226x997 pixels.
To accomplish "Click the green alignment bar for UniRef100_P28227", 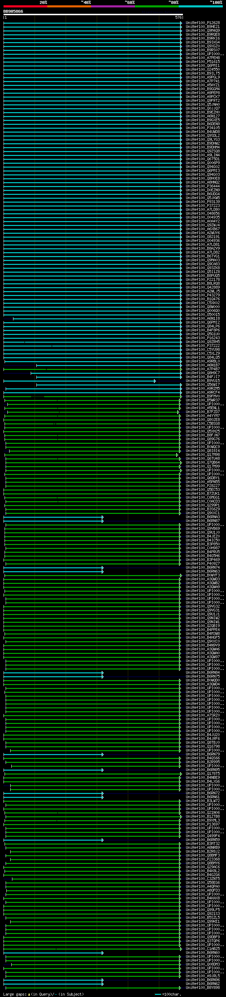I will 93,486.
